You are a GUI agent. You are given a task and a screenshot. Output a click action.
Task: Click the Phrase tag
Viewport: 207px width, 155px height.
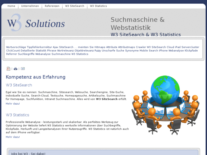[52, 51]
